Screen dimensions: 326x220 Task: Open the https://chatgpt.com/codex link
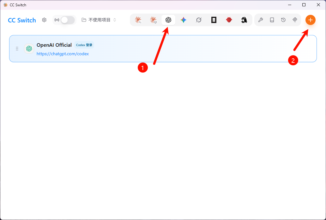tap(63, 54)
